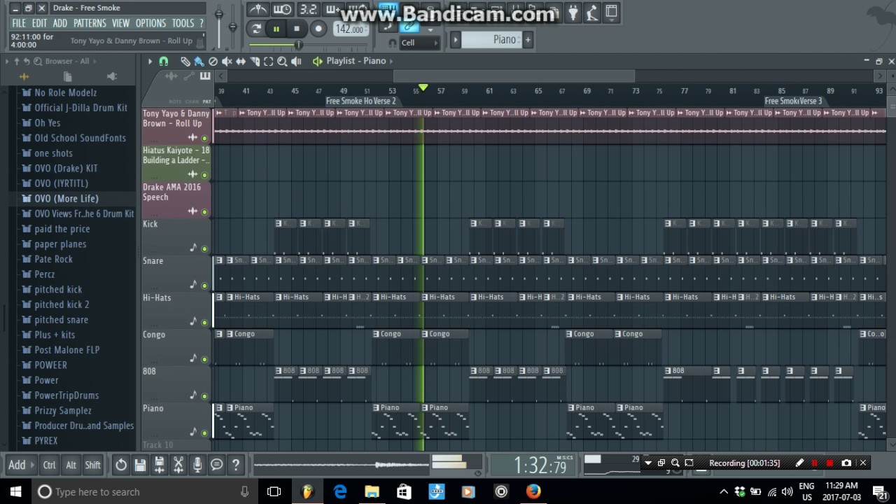Toggle the countdown before recording icon
The width and height of the screenshot is (896, 504).
point(309,10)
